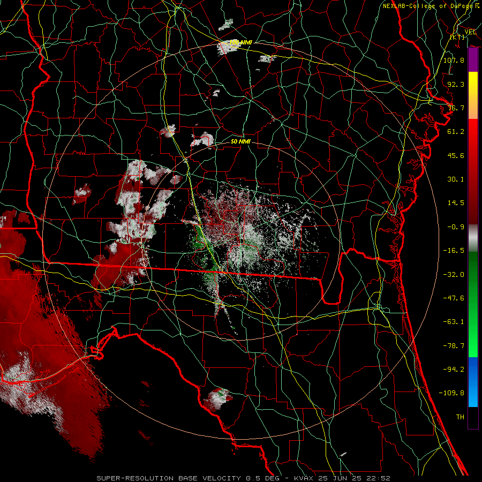Viewport: 482px width, 482px height.
Task: Click the 107.8 legend value
Action: [454, 60]
